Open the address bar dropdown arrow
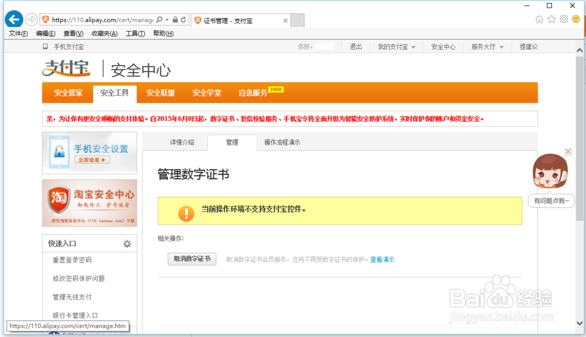This screenshot has width=586, height=337. 167,20
